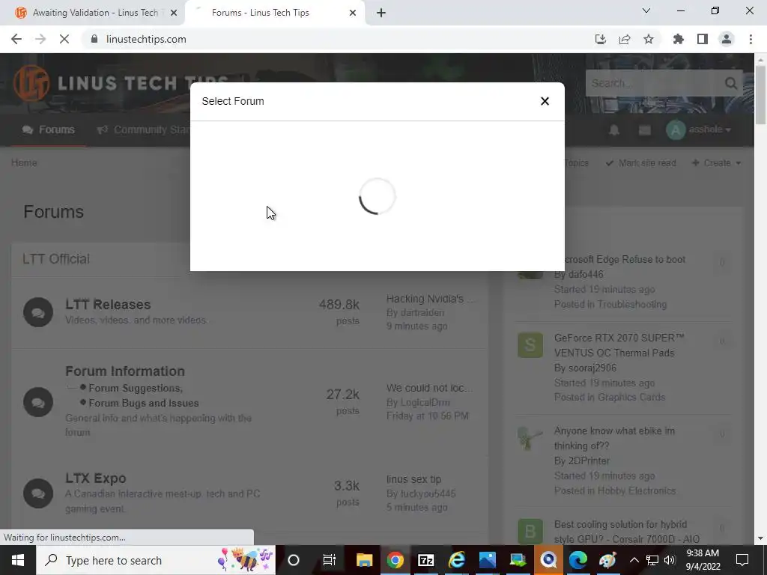767x575 pixels.
Task: Open the Action Center notifications icon
Action: tap(742, 560)
